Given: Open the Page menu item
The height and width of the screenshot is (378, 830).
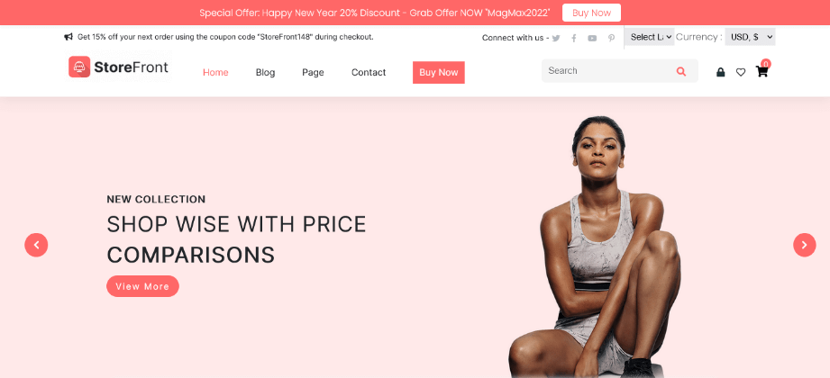Looking at the screenshot, I should (313, 72).
